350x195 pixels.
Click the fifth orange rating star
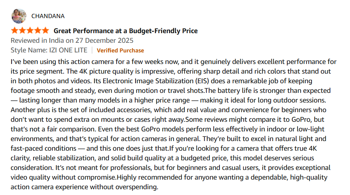[x=45, y=30]
